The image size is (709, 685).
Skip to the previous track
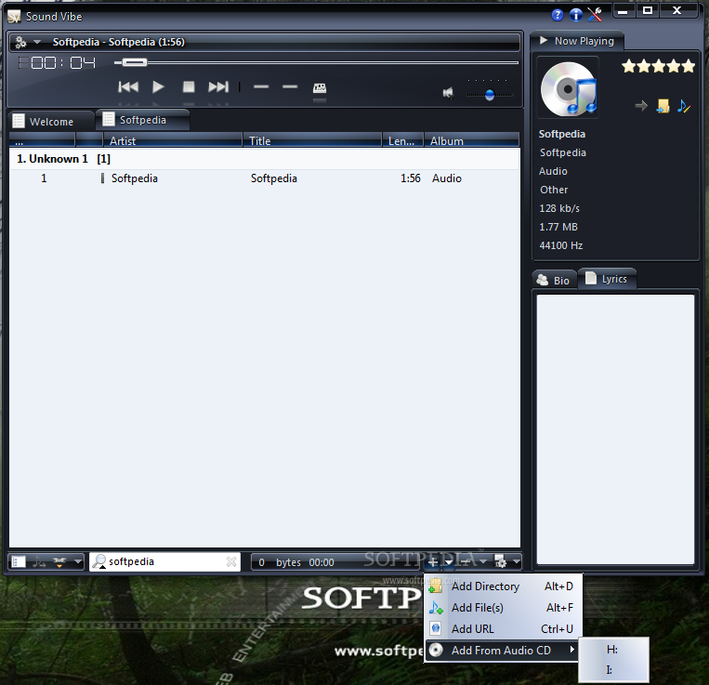tap(128, 86)
